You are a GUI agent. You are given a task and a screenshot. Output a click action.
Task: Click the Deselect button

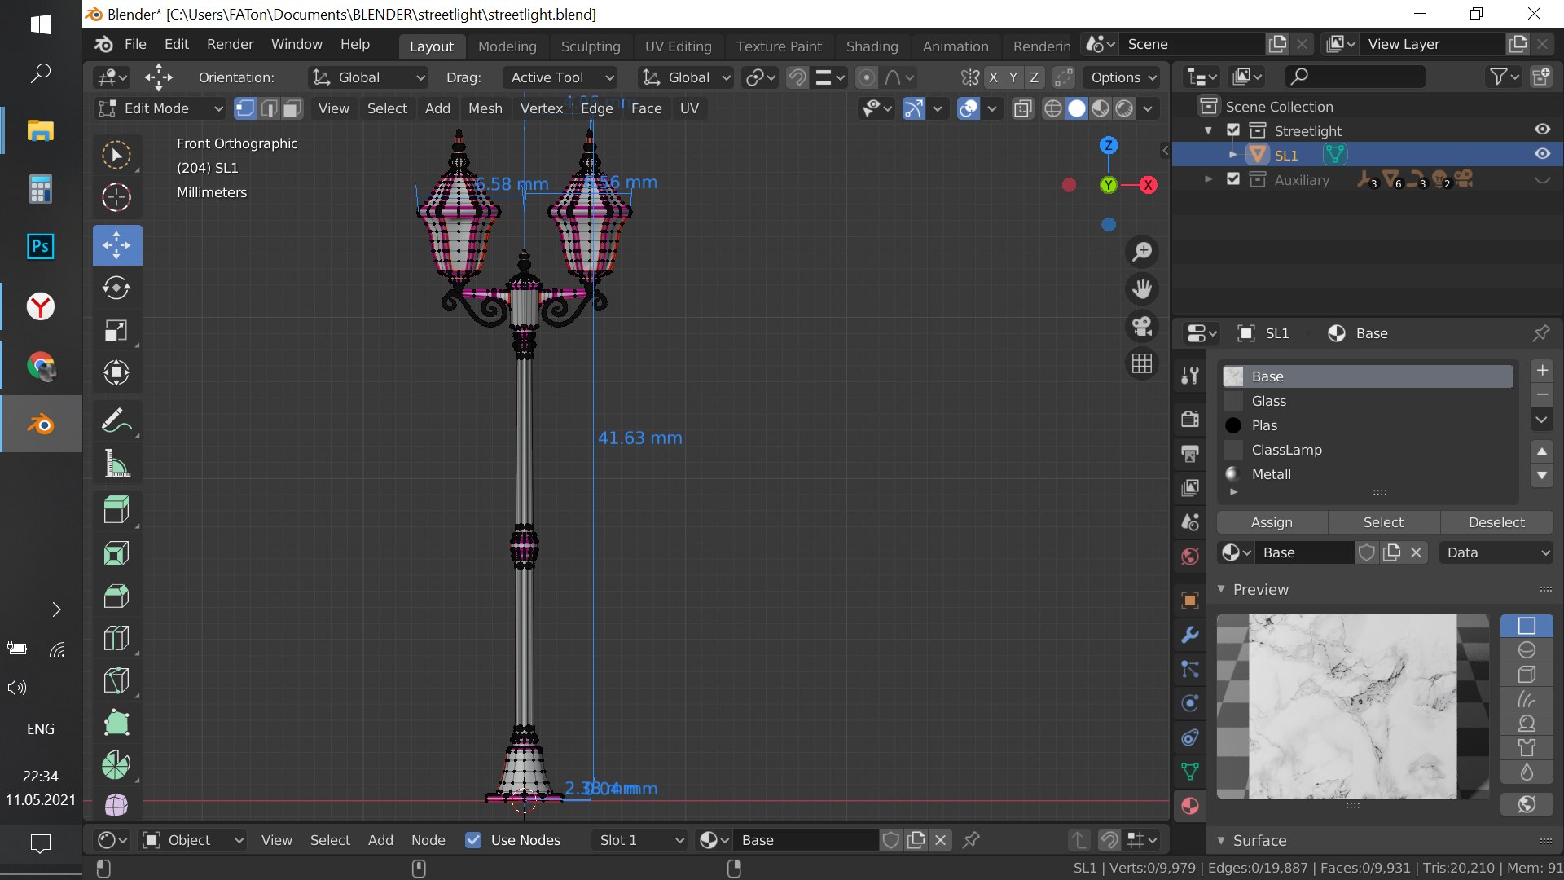1496,522
